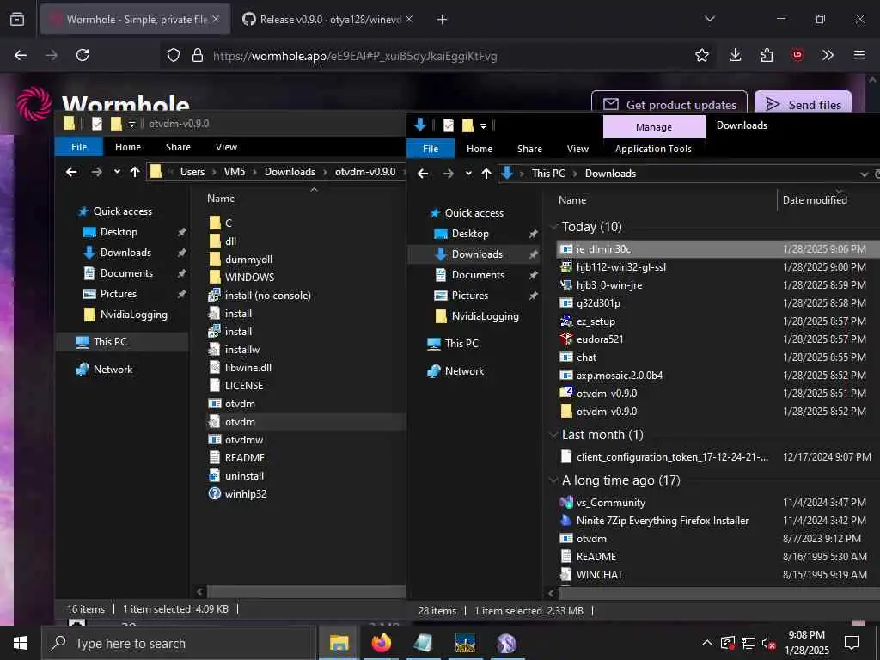Screen dimensions: 880x660
Task: Click back arrow in otvdm-v0.9.0 explorer window
Action: click(71, 172)
